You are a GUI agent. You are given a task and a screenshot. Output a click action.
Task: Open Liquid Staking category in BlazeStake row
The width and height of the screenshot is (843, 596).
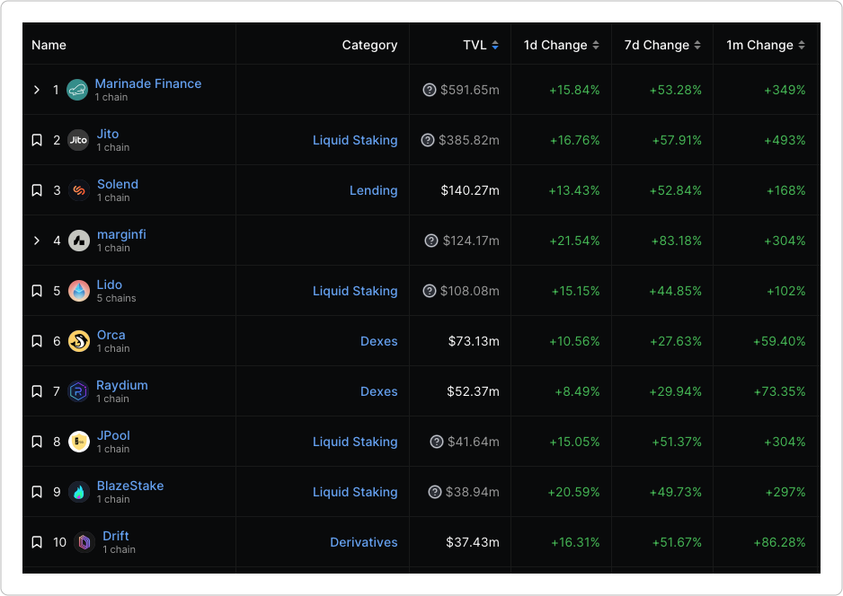tap(355, 493)
